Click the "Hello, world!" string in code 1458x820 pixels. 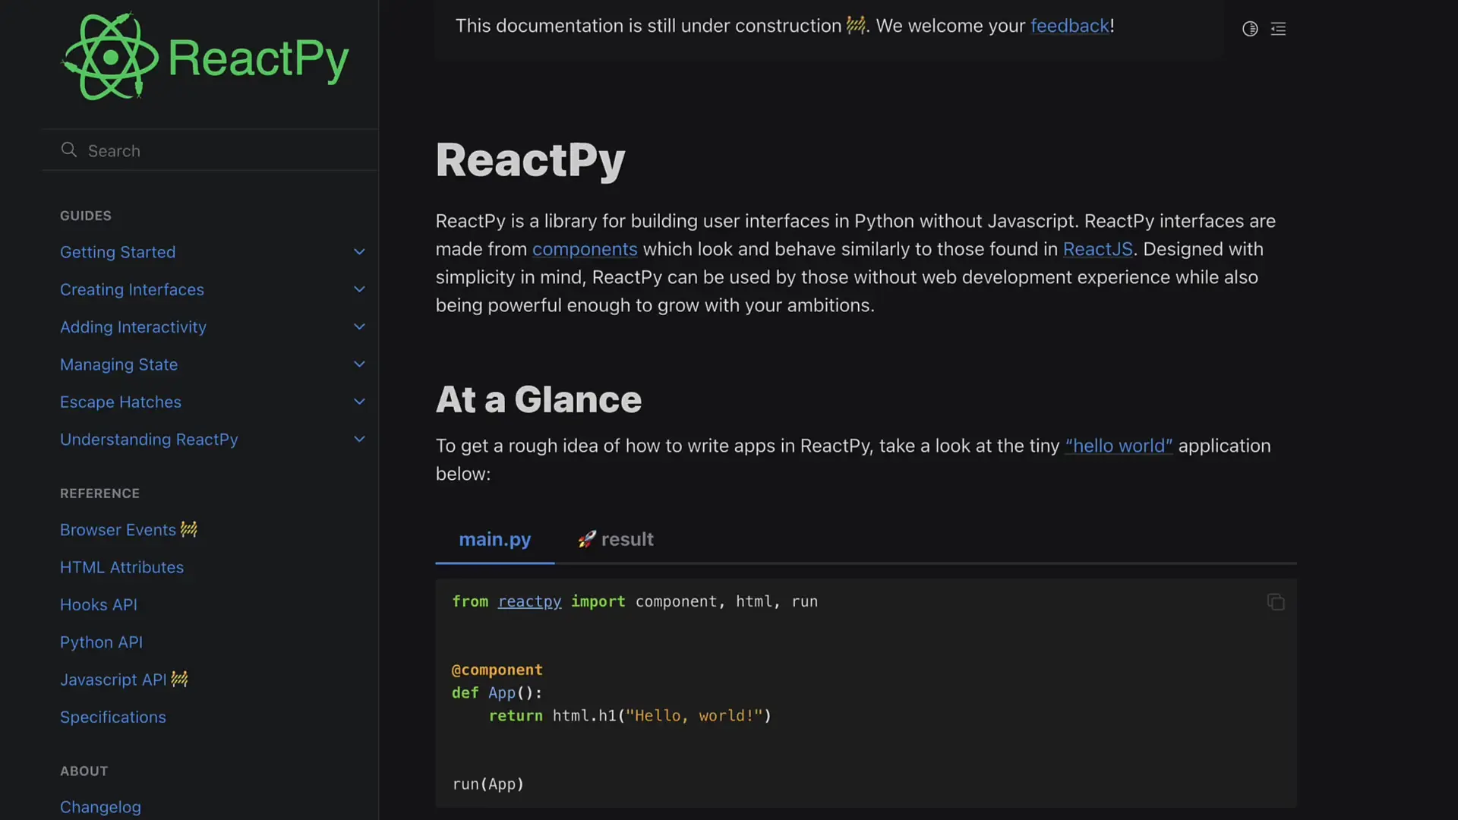pos(694,715)
